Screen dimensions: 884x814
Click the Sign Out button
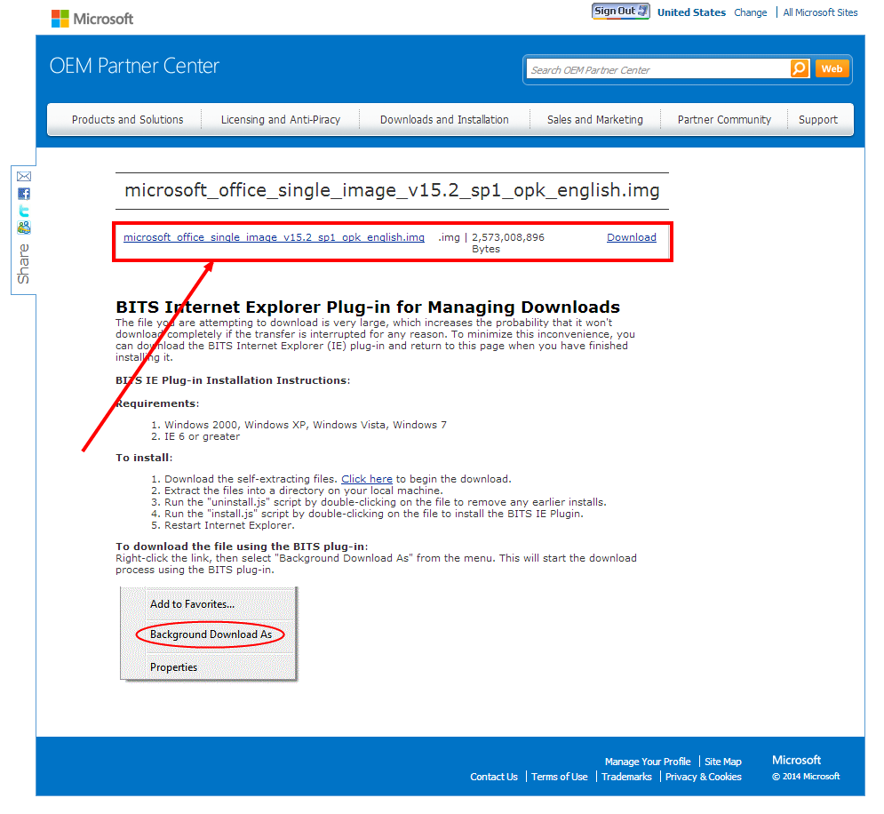pos(621,12)
